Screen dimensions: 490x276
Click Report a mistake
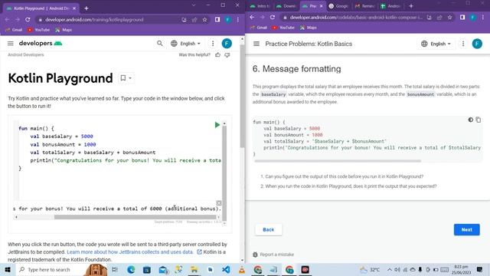point(273,255)
